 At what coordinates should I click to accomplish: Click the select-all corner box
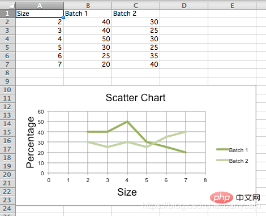(8, 6)
